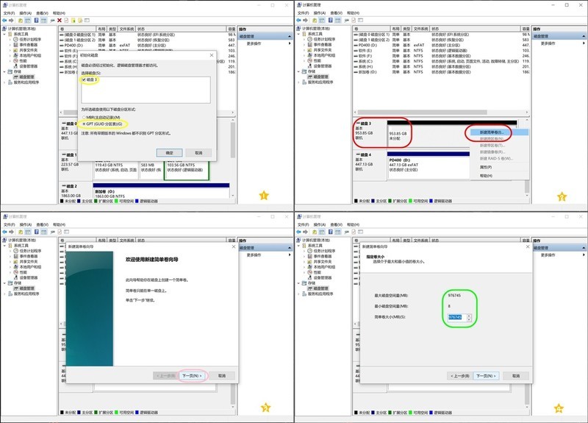Viewport: 588px width, 423px height.
Task: Collapse 磁盘管理 actions header in context-menu window
Action: point(584,36)
